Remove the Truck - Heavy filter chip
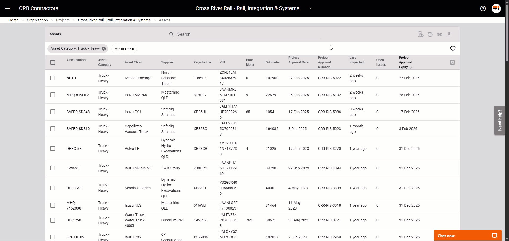Screen dimensions: 509x241 [104, 49]
